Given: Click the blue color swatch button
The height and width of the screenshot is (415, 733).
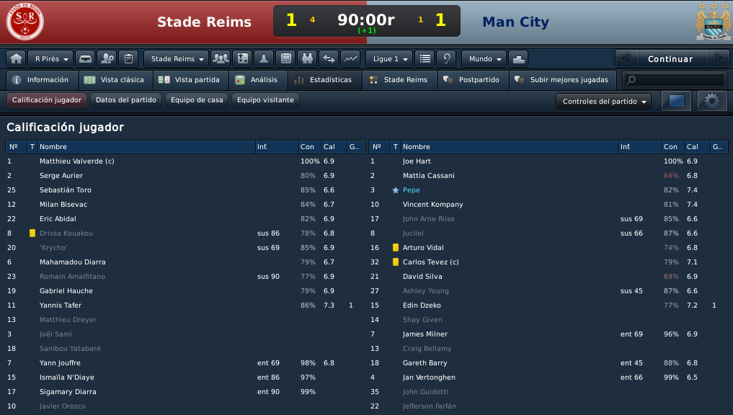Looking at the screenshot, I should [x=677, y=101].
